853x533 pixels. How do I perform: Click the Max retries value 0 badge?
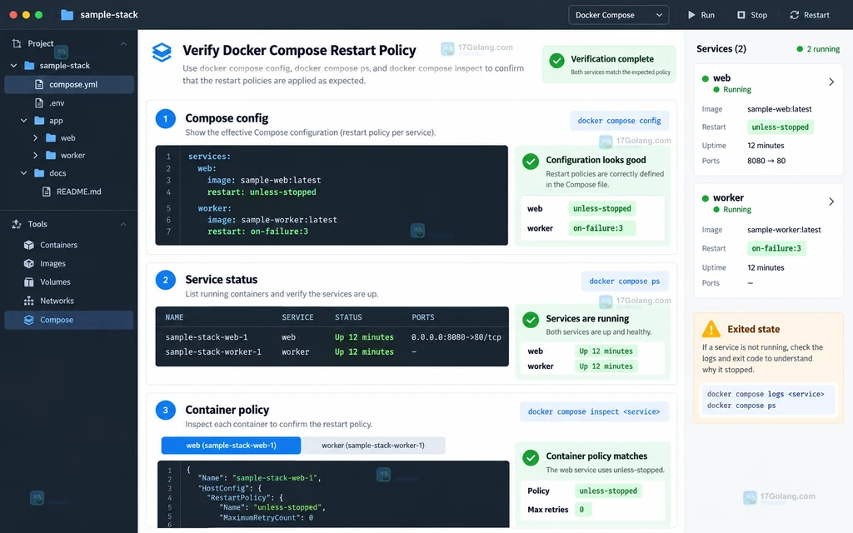click(582, 510)
